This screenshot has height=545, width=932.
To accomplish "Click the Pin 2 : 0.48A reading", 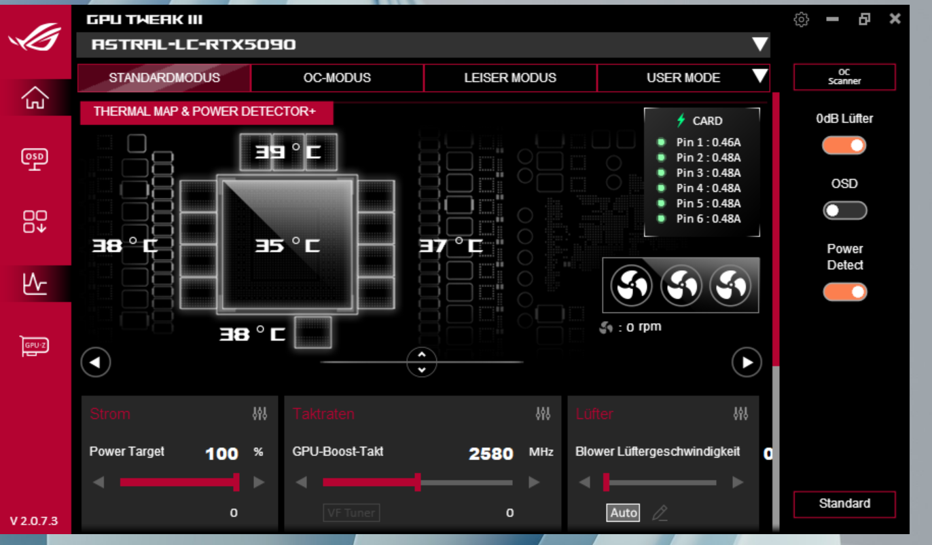I will (709, 157).
